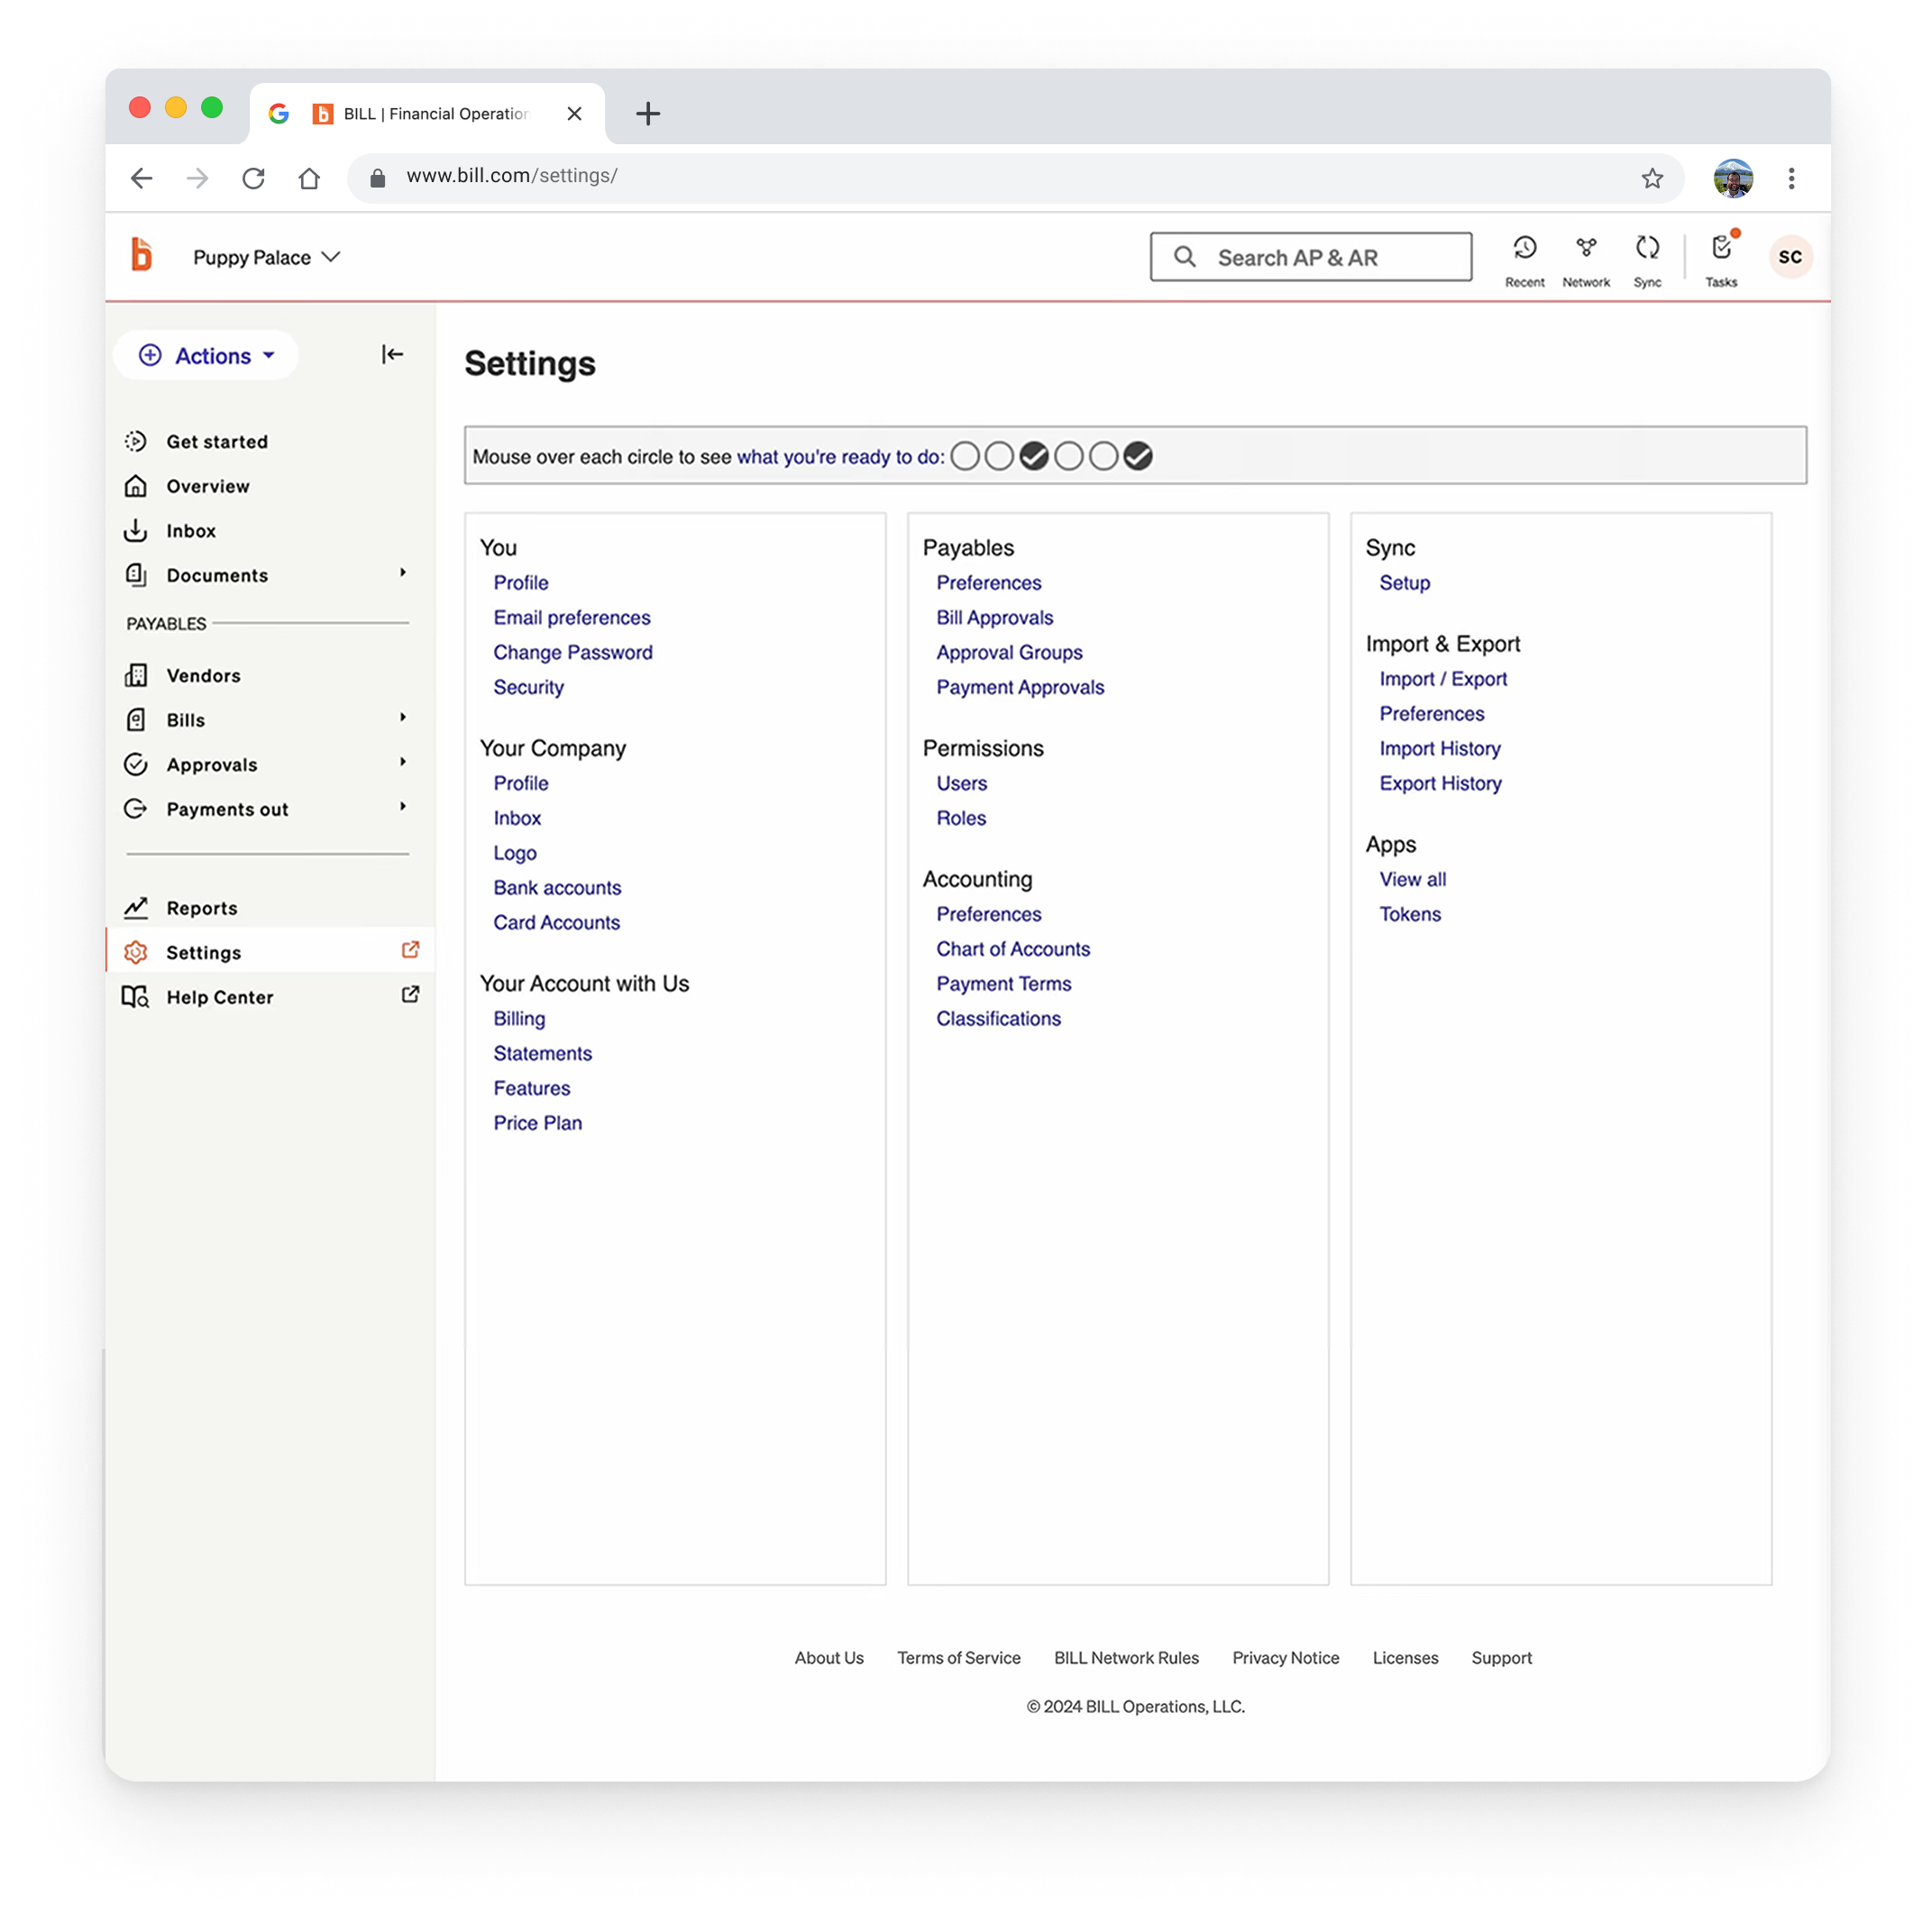Image resolution: width=1932 pixels, height=1915 pixels.
Task: Go to Vendors in sidebar
Action: pyautogui.click(x=203, y=676)
